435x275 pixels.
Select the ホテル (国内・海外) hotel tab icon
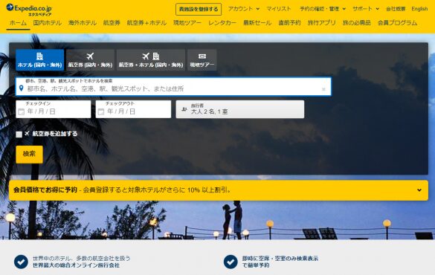point(39,56)
